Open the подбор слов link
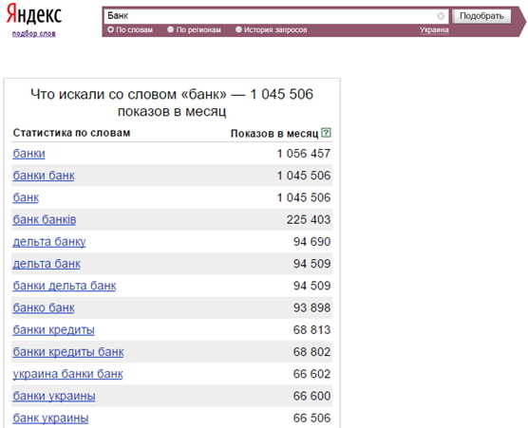Viewport: 528px width, 428px height. pos(34,33)
